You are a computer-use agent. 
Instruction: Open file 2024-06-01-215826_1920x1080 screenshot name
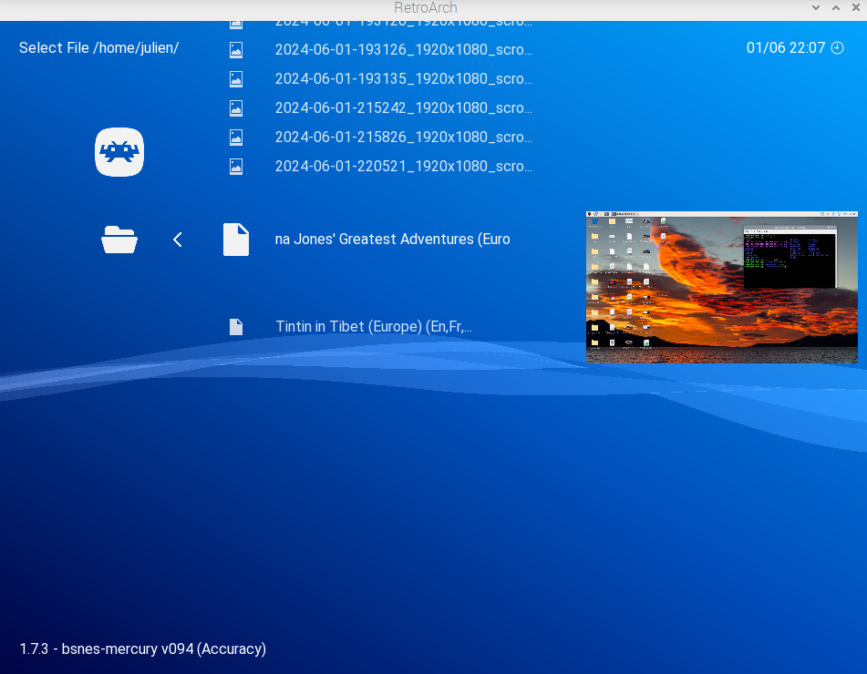pyautogui.click(x=403, y=138)
